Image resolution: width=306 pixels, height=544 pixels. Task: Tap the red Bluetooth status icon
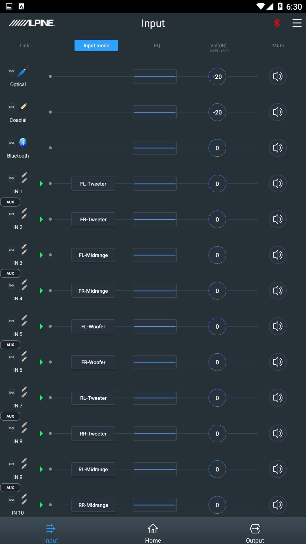[277, 23]
